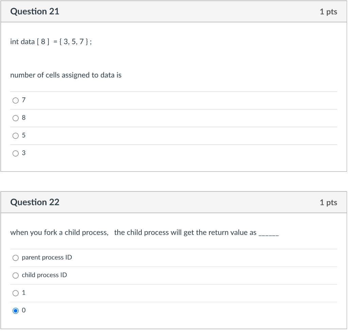Viewport: 348px width, 331px height.
Task: Click the '1 pts' label of Question 21
Action: [x=329, y=12]
